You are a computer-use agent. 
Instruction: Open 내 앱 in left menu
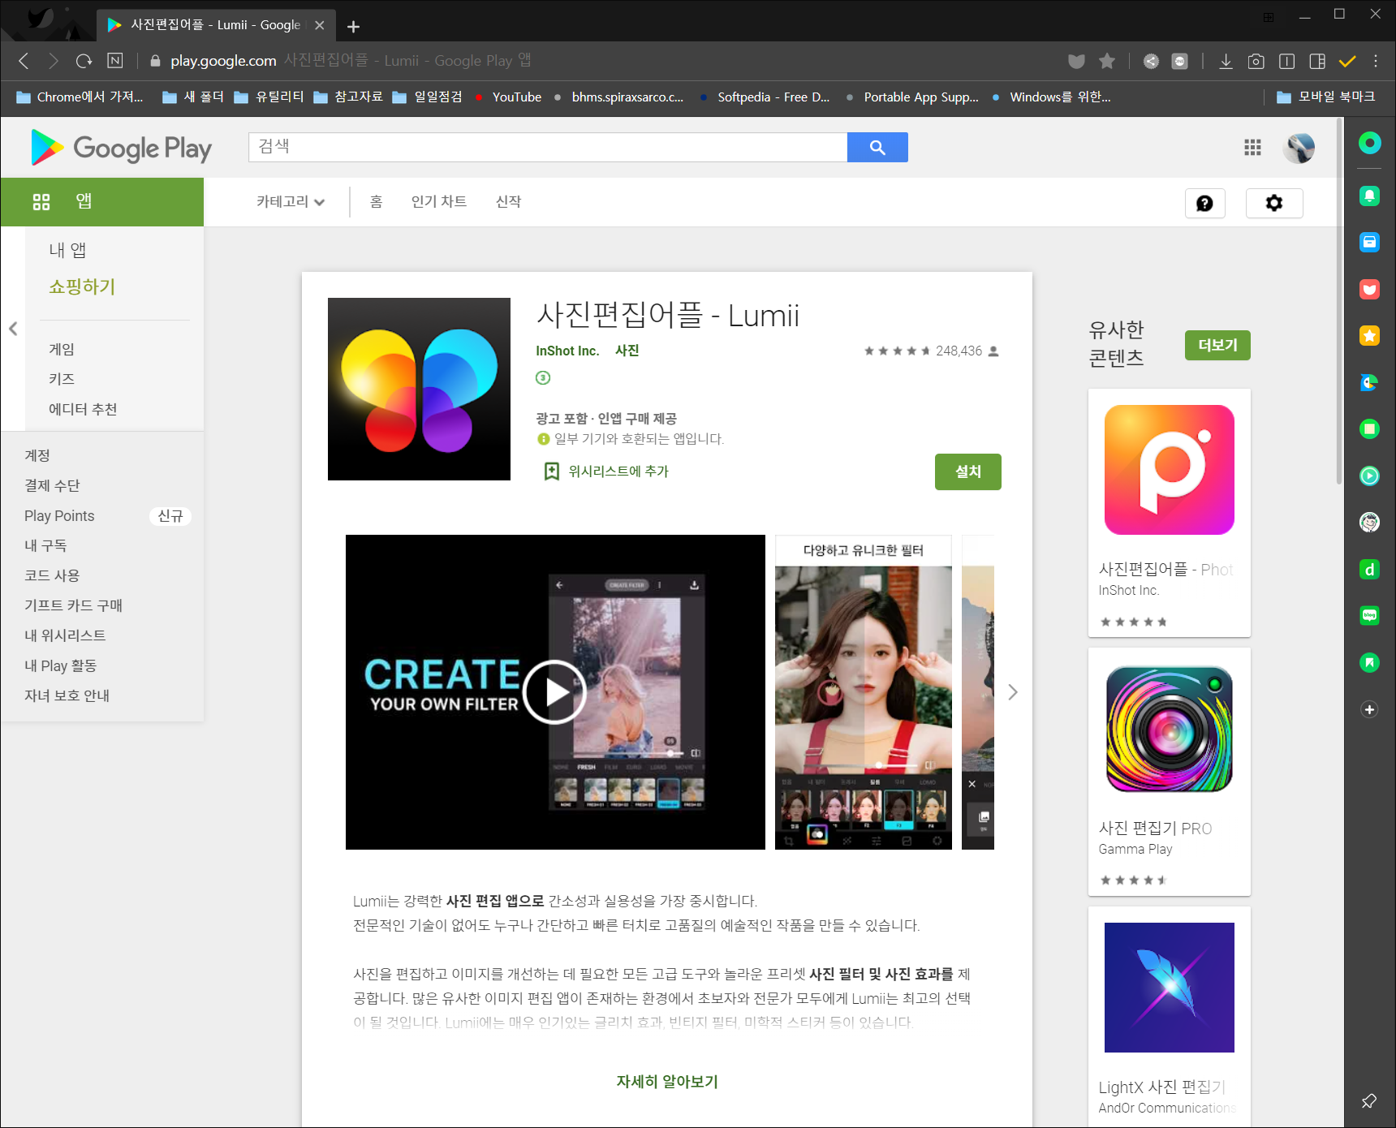(67, 250)
